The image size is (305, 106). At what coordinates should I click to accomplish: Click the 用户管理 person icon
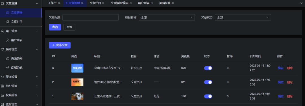click(3, 31)
